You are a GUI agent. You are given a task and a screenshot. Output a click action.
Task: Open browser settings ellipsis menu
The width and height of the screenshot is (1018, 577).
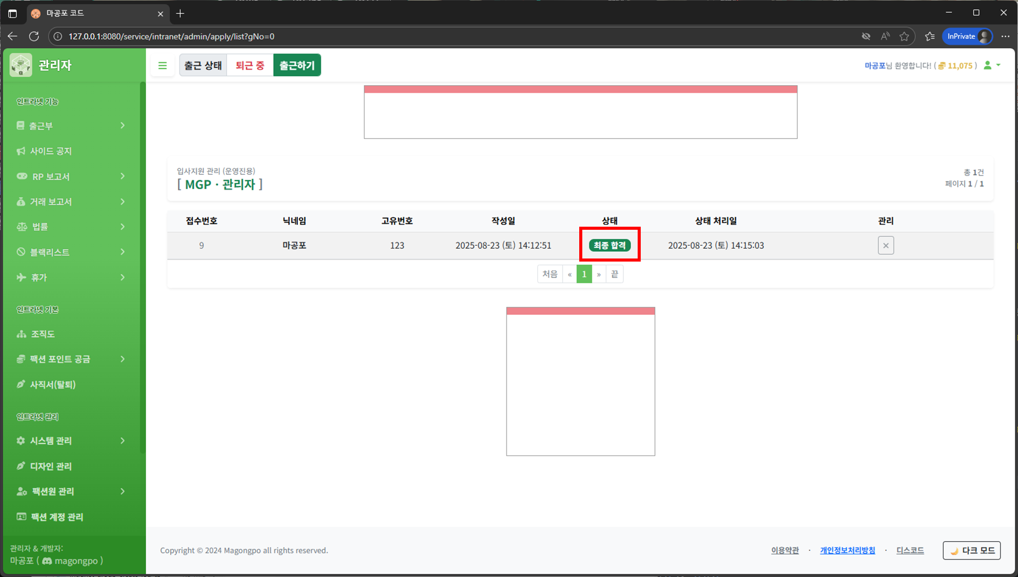[x=1005, y=36]
